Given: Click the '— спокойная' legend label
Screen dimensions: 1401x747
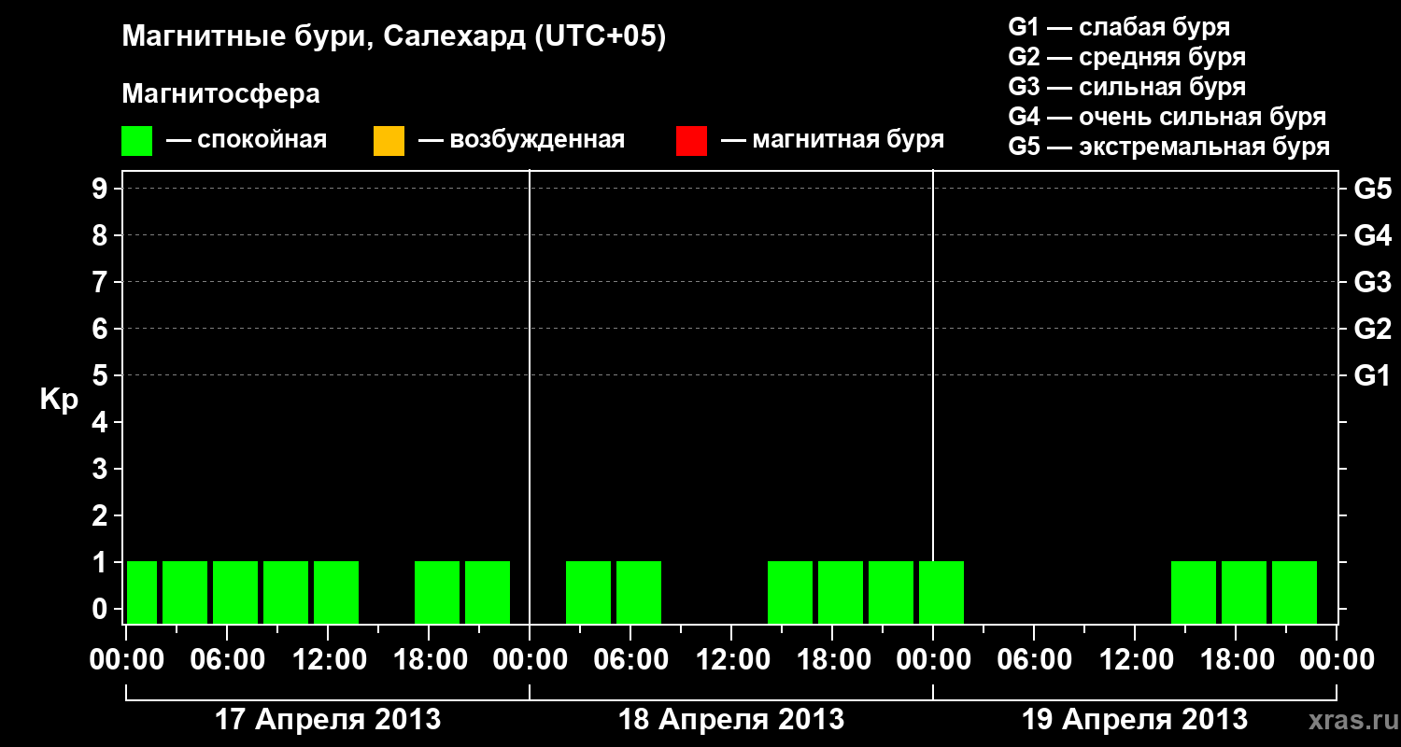Looking at the screenshot, I should coord(247,140).
